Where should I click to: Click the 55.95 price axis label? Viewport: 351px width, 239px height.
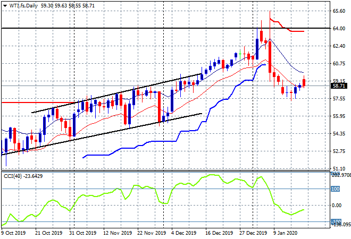[x=339, y=116]
